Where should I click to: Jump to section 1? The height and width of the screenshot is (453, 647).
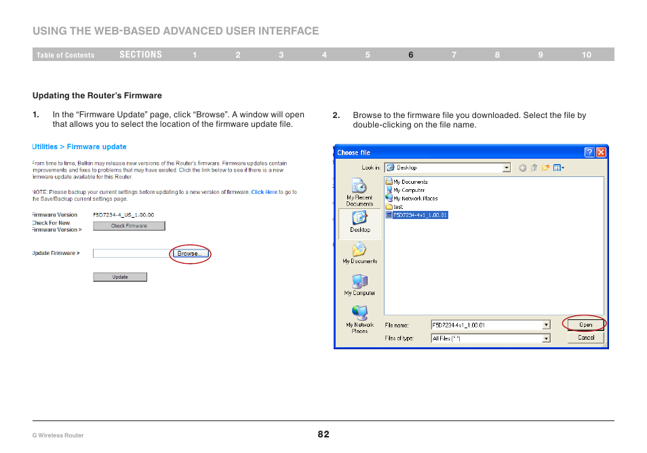click(x=195, y=55)
